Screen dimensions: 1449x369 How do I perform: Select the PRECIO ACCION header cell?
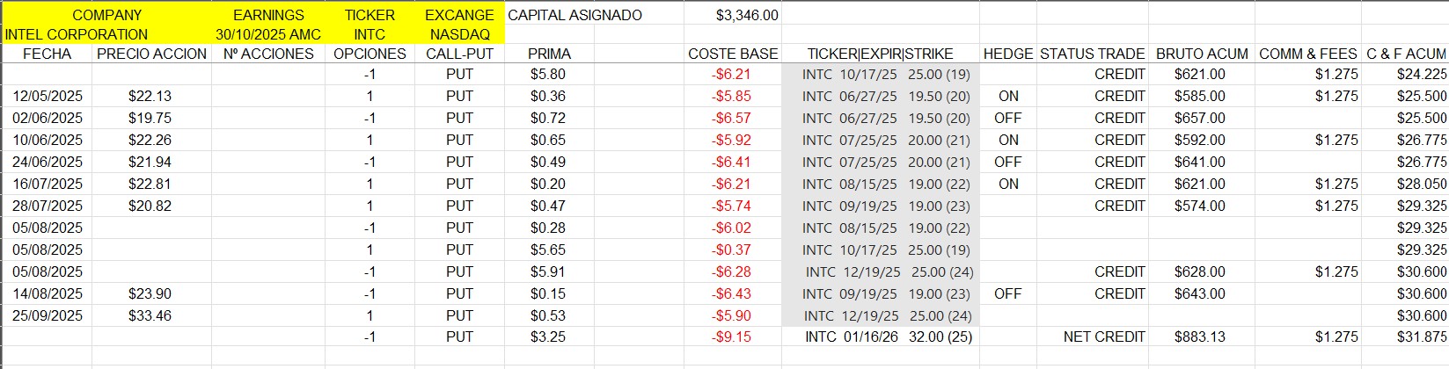(x=151, y=54)
